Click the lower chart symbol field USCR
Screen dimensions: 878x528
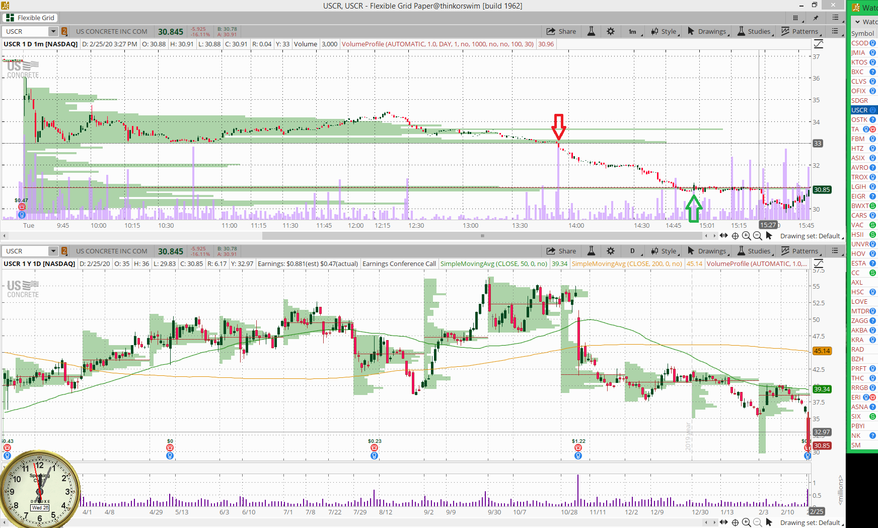pyautogui.click(x=25, y=251)
